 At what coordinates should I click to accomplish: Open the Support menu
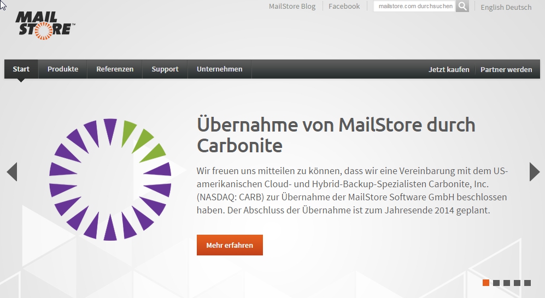coord(165,69)
